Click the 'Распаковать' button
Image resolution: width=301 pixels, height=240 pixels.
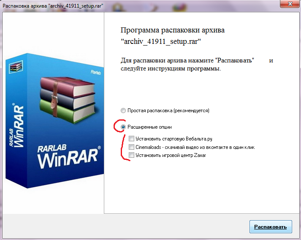tap(271, 227)
